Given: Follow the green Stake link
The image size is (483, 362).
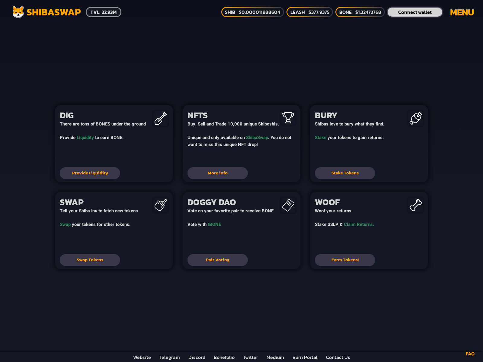Looking at the screenshot, I should tap(321, 138).
